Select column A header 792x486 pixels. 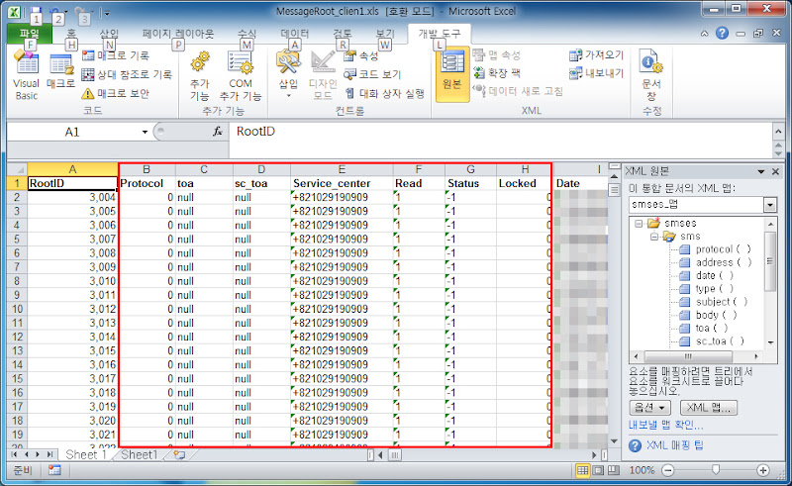tap(72, 169)
